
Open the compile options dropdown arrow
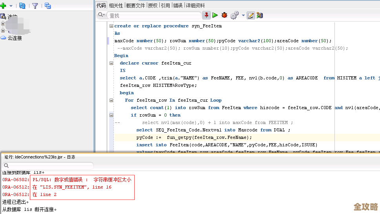pos(243,15)
